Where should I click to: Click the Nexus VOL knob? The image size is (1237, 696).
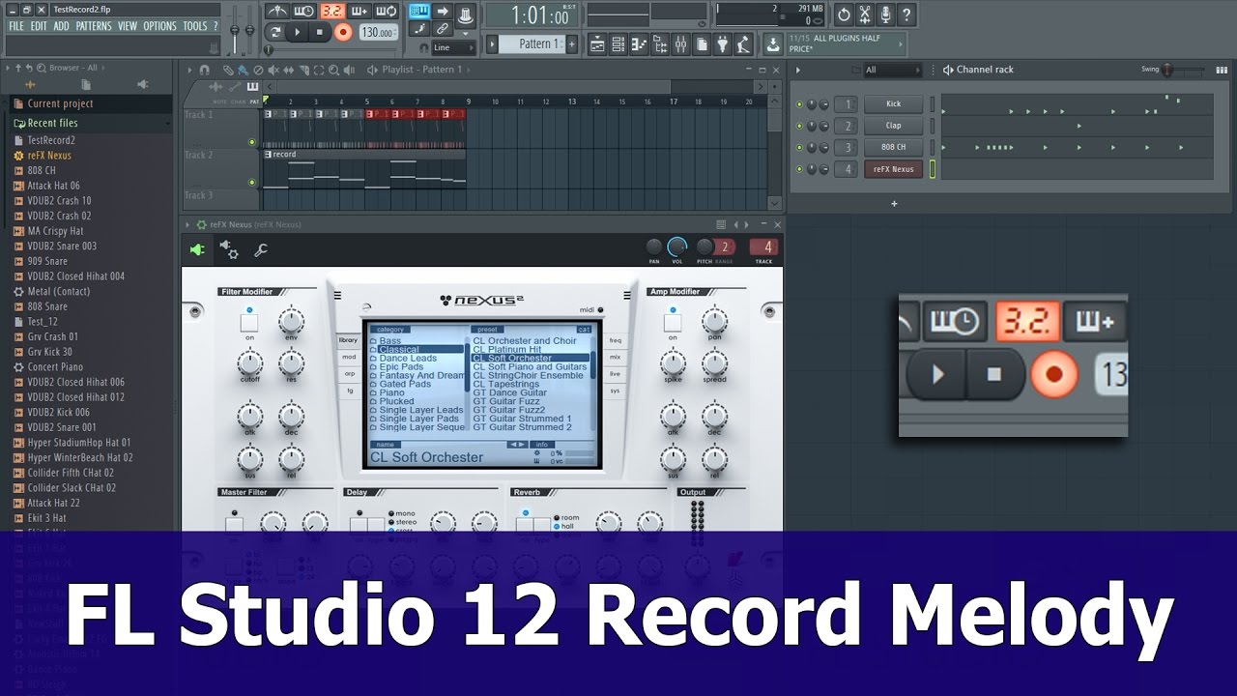pos(677,246)
